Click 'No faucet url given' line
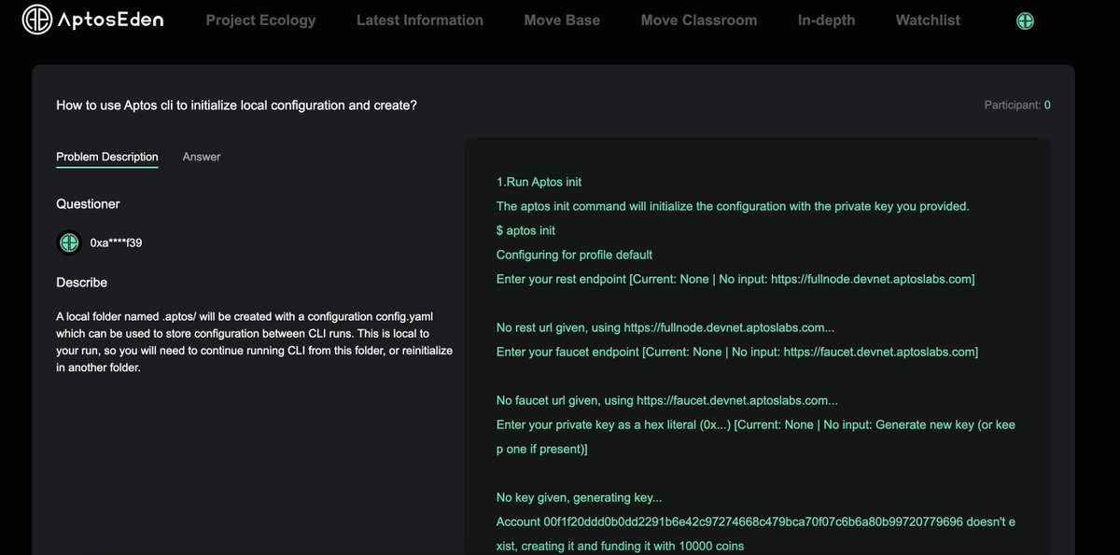 pos(667,400)
